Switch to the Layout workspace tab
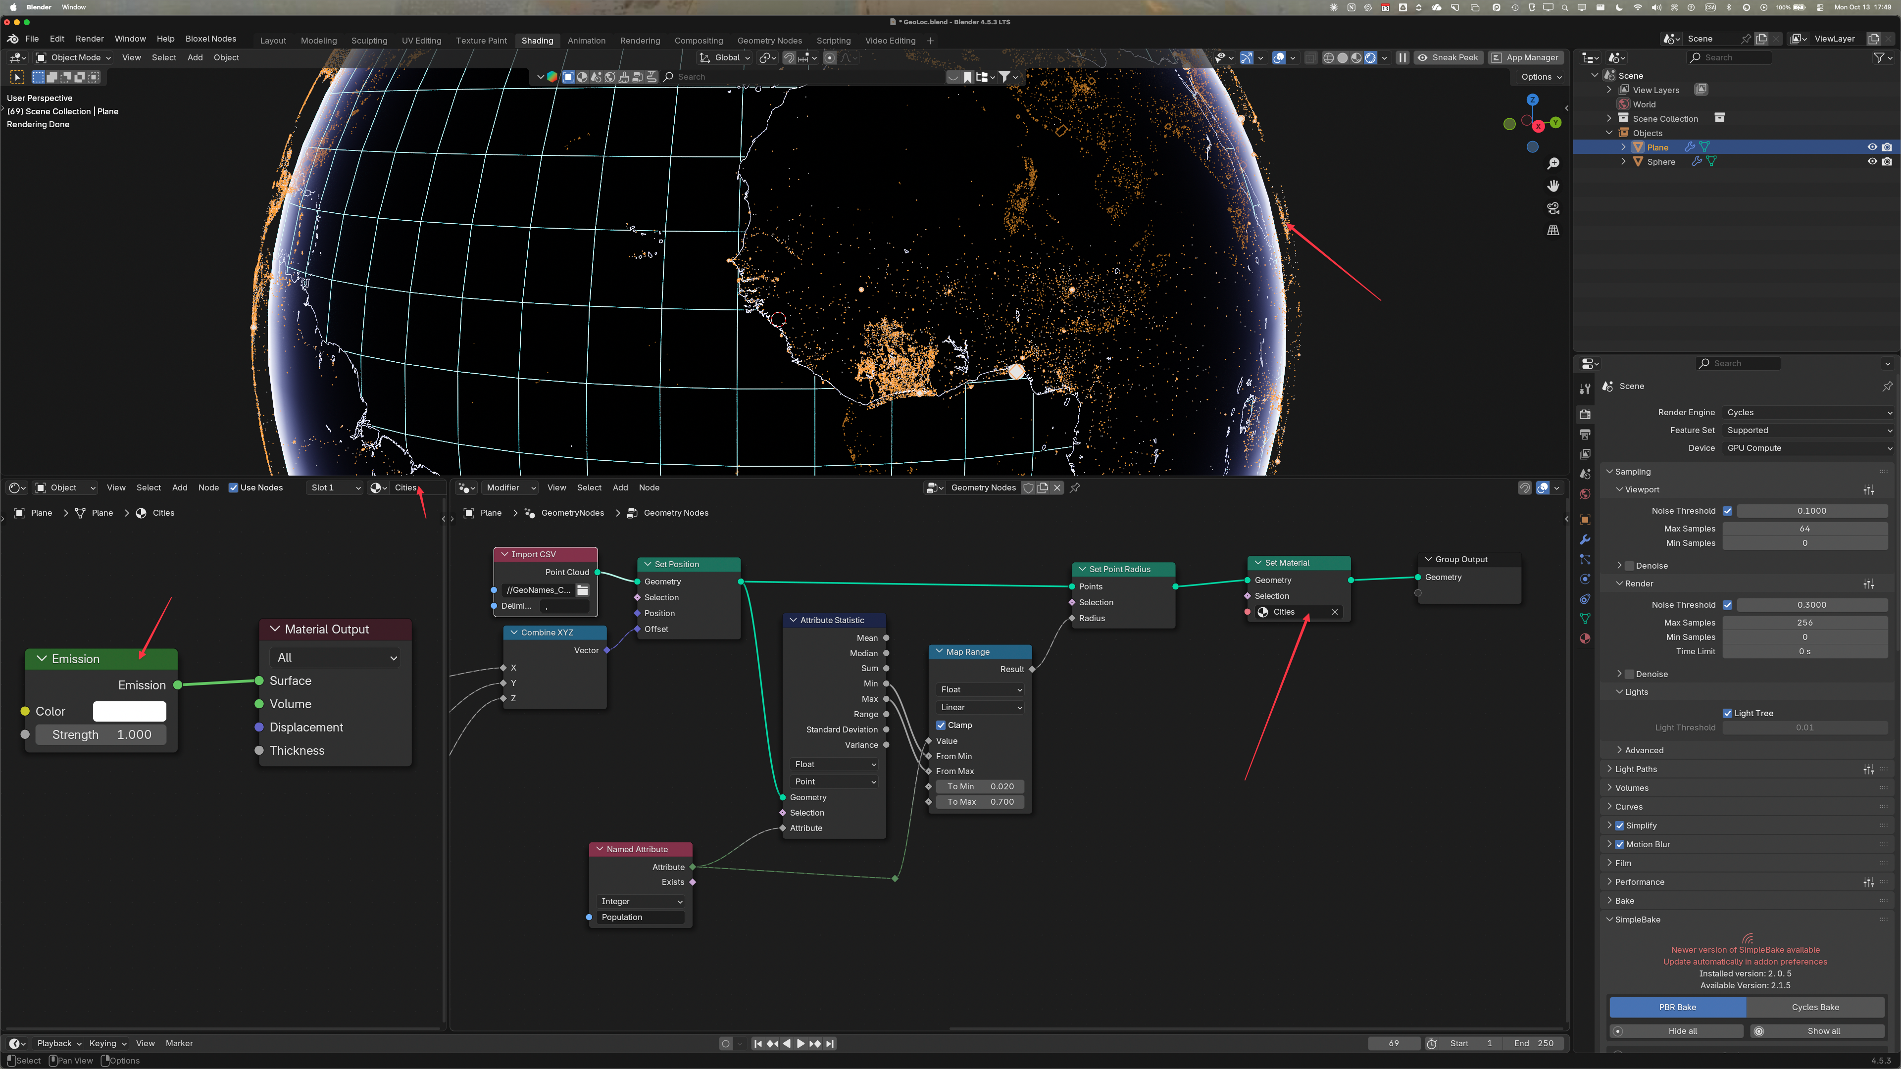This screenshot has height=1069, width=1901. click(x=273, y=41)
